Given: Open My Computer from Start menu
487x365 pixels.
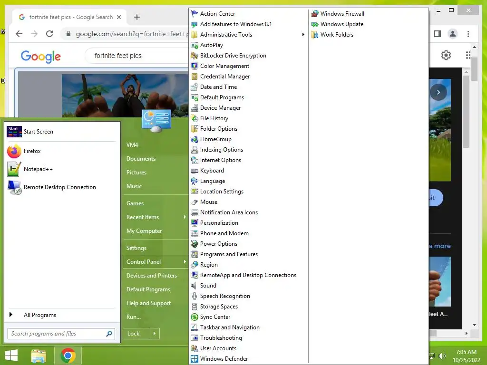Looking at the screenshot, I should point(144,231).
